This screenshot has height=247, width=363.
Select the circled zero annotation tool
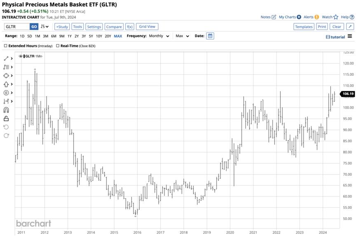tap(6, 93)
